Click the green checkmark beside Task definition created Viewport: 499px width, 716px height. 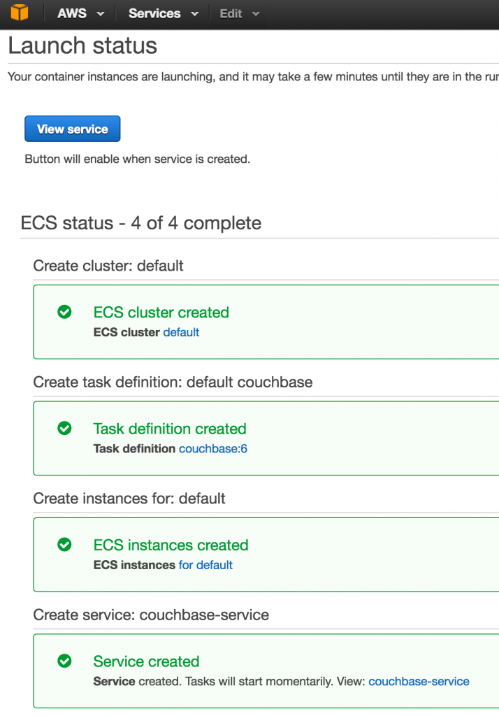(64, 428)
